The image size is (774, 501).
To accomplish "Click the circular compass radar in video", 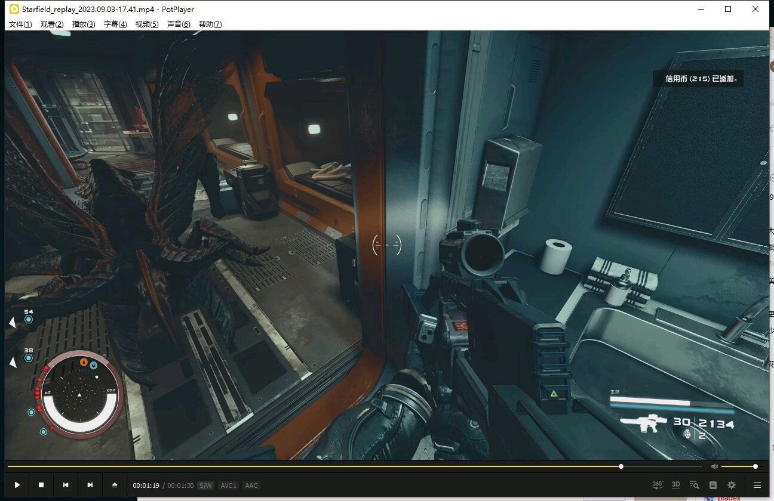I will [x=79, y=395].
